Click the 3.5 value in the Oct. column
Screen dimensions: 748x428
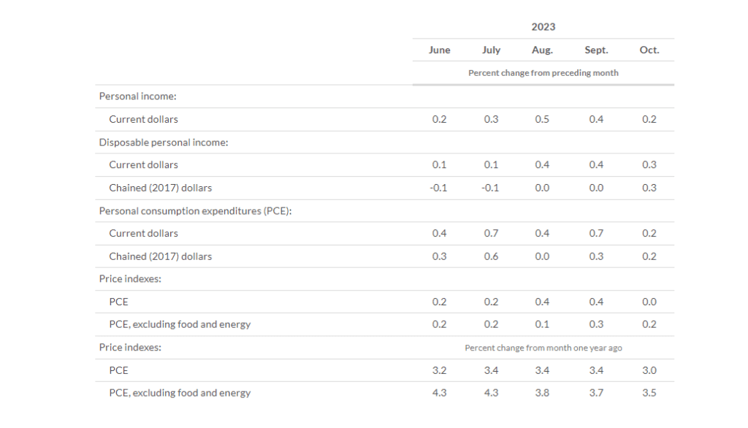point(649,393)
